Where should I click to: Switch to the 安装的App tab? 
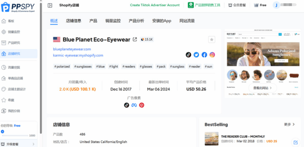tap(162, 21)
